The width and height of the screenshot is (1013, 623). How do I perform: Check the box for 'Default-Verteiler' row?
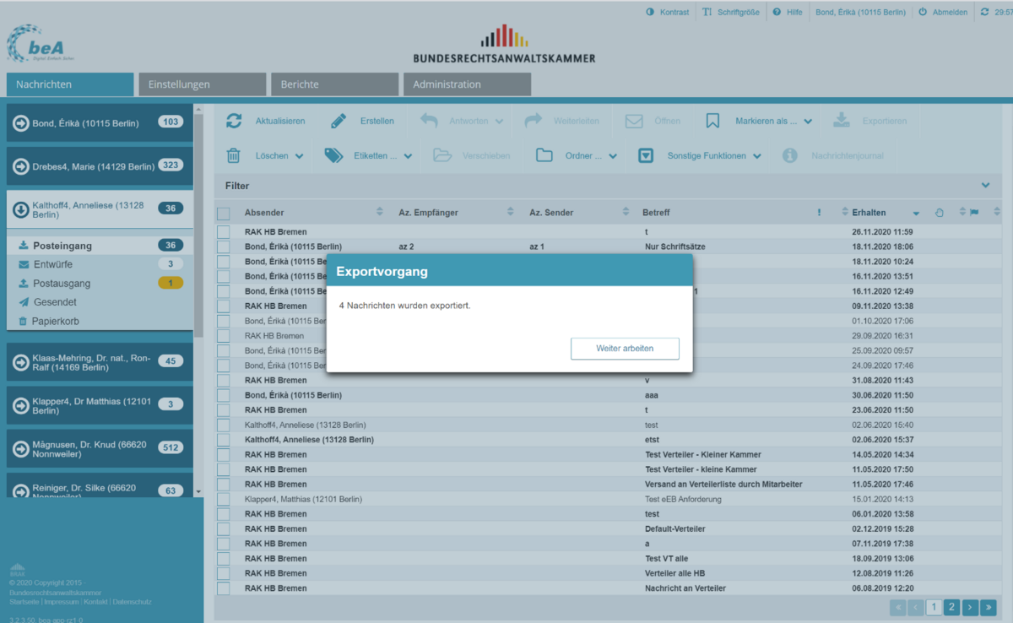point(223,528)
